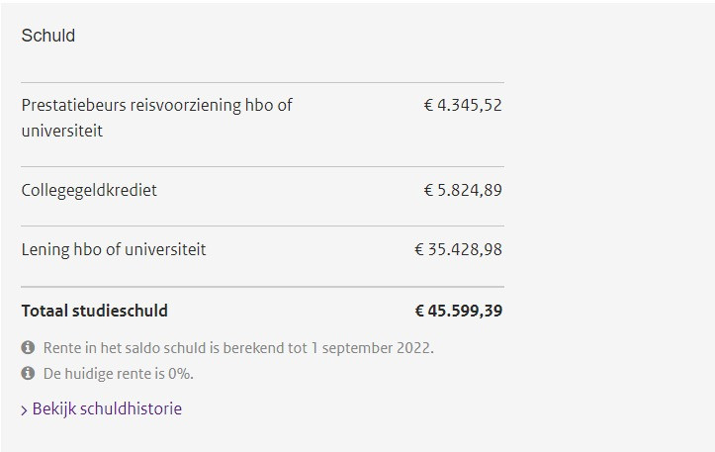715x452 pixels.
Task: Select Lening hbo of universiteit label
Action: [114, 249]
